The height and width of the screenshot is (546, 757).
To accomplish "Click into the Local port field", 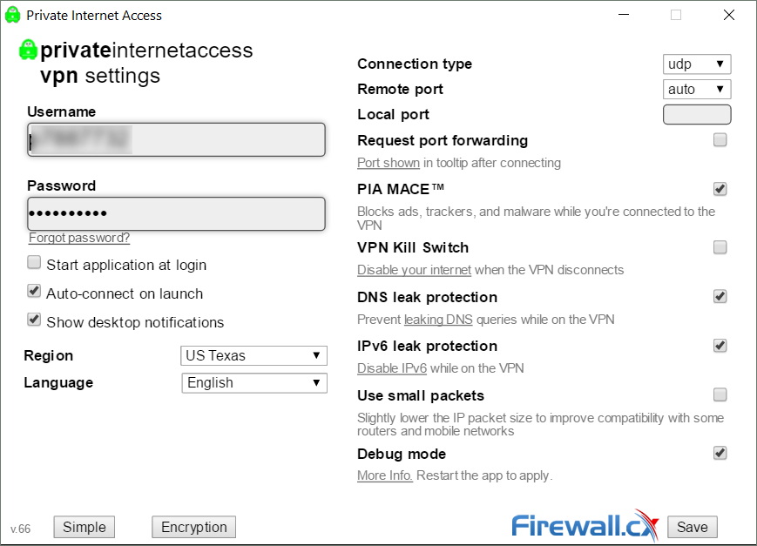I will tap(697, 114).
